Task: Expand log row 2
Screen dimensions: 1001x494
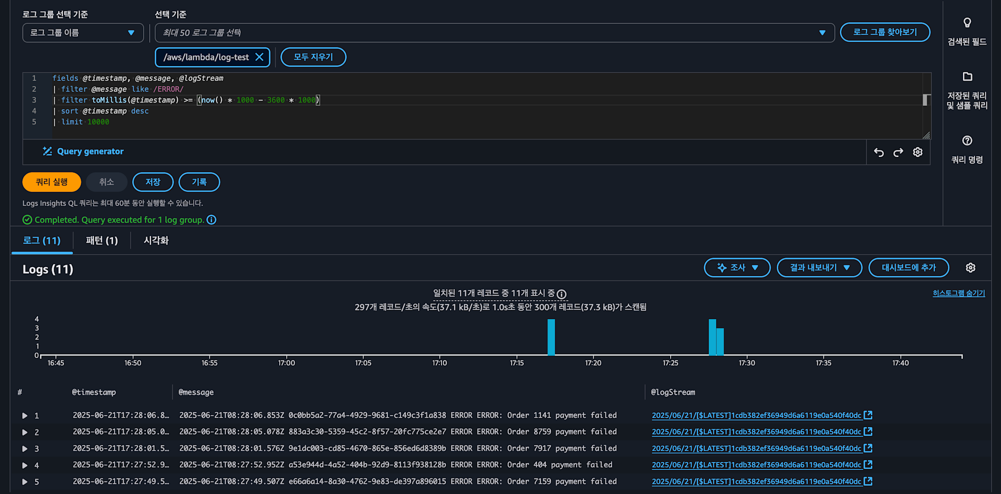Action: tap(25, 432)
